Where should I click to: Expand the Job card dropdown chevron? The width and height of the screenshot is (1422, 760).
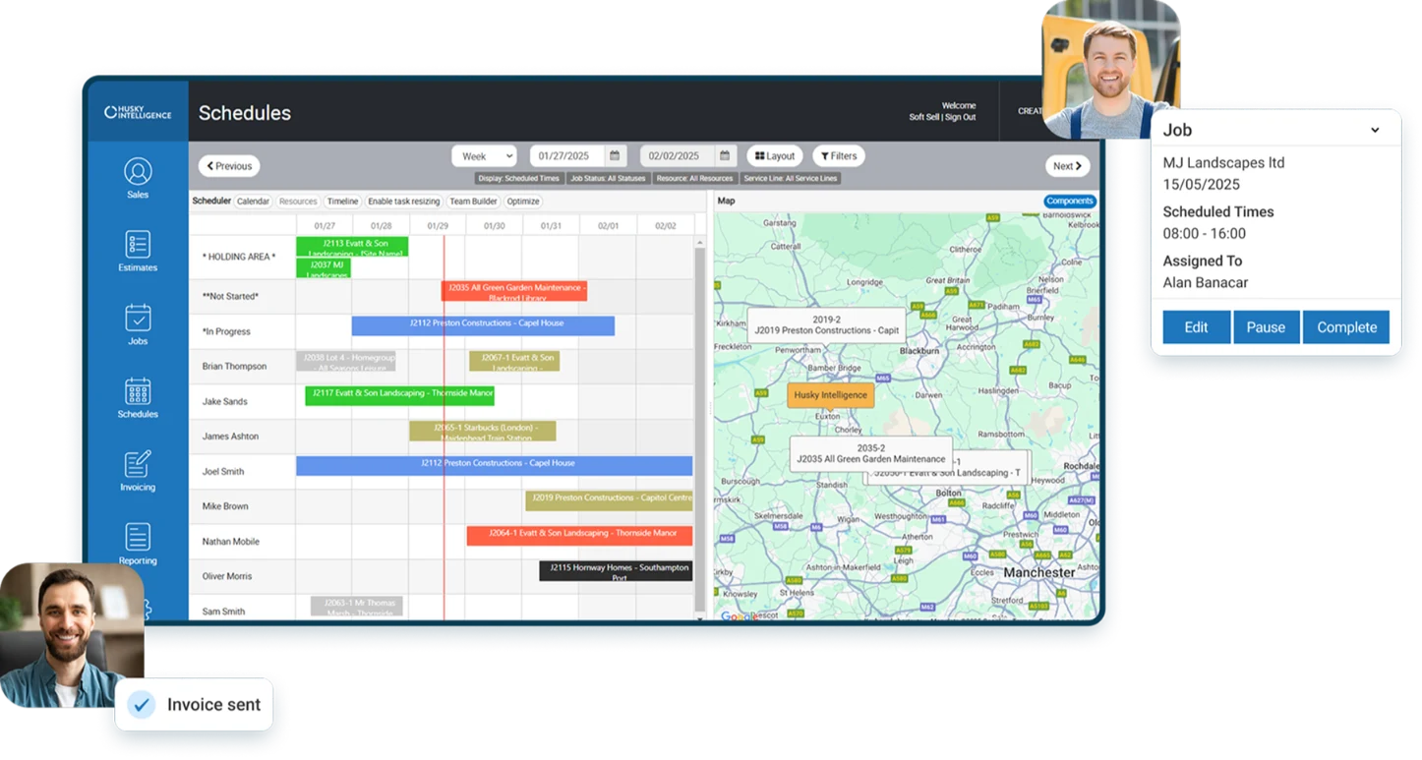click(1375, 130)
